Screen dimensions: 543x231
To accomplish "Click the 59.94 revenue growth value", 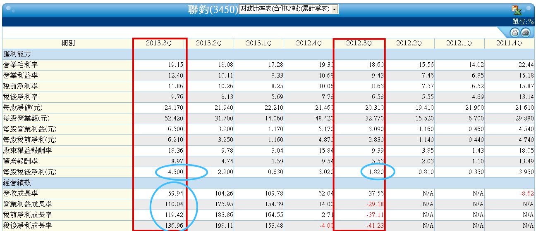I will [175, 193].
